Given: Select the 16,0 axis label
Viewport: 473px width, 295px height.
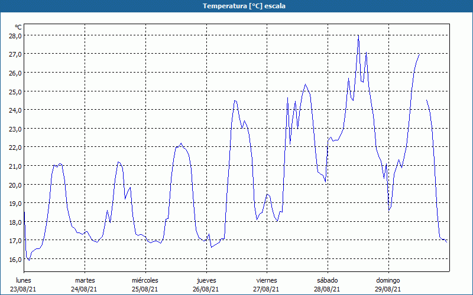Looking at the screenshot, I should 16,260.
